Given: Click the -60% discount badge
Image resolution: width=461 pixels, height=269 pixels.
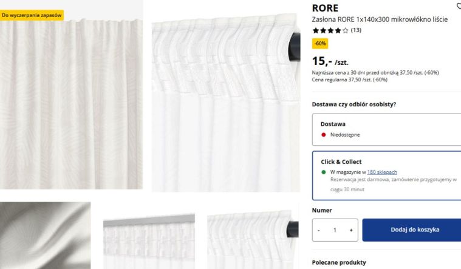Looking at the screenshot, I should 320,44.
